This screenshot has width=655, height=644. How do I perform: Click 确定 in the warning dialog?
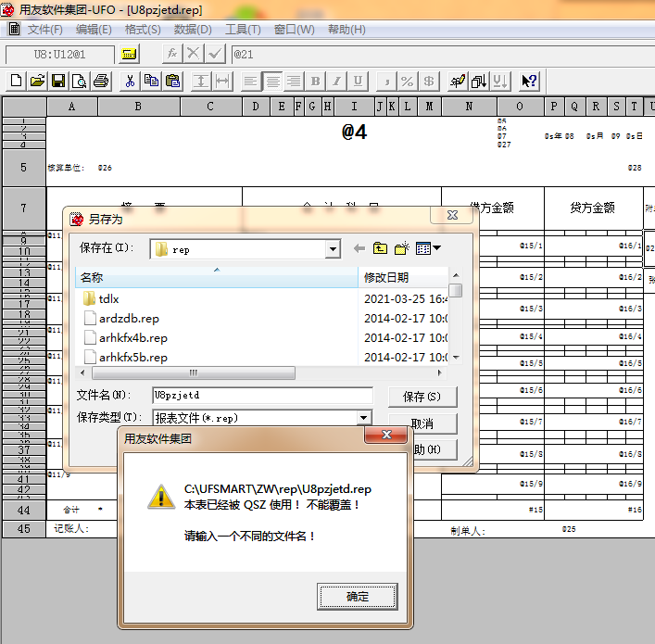pos(358,597)
